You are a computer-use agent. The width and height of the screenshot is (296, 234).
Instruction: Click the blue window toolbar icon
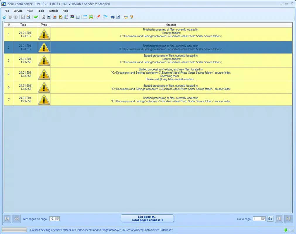(85, 17)
